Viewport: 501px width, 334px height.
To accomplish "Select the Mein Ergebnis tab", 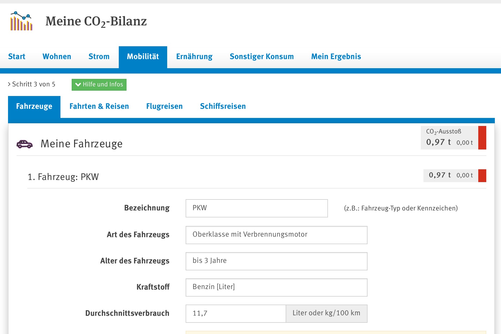I will click(x=336, y=57).
